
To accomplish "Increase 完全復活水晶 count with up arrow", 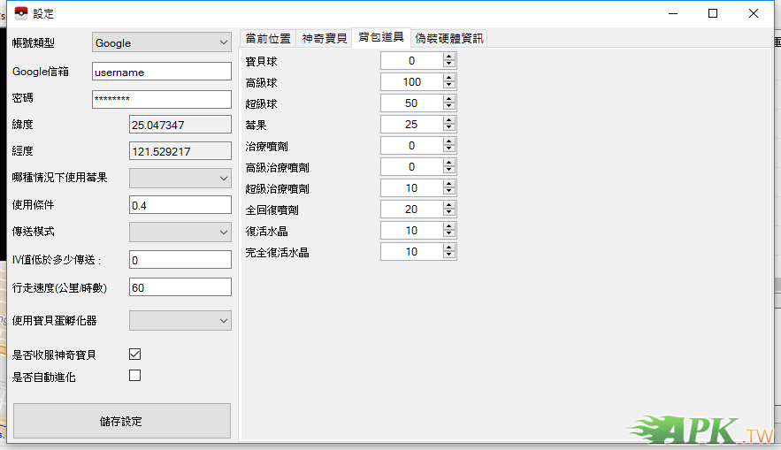I will pos(449,248).
